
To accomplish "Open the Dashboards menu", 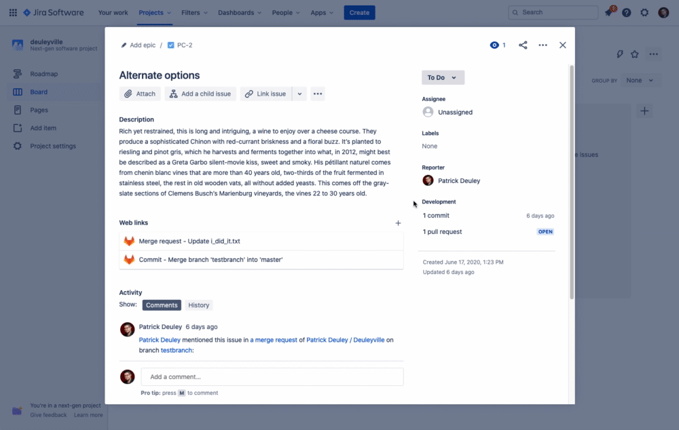I will pyautogui.click(x=240, y=12).
